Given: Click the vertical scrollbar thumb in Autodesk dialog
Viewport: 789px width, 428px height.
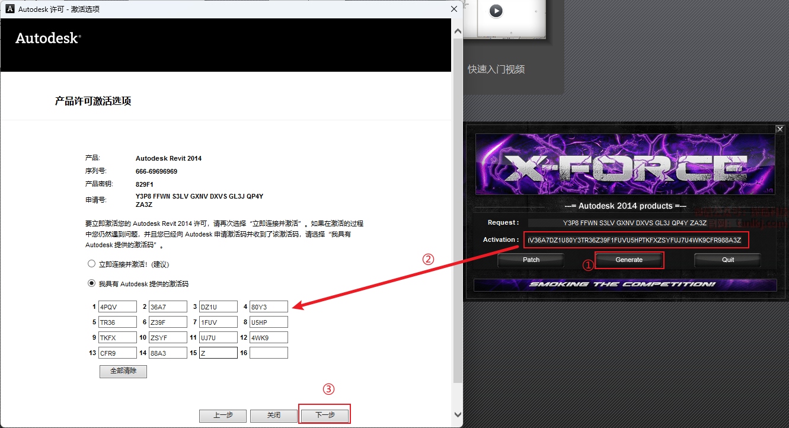Looking at the screenshot, I should tap(457, 210).
